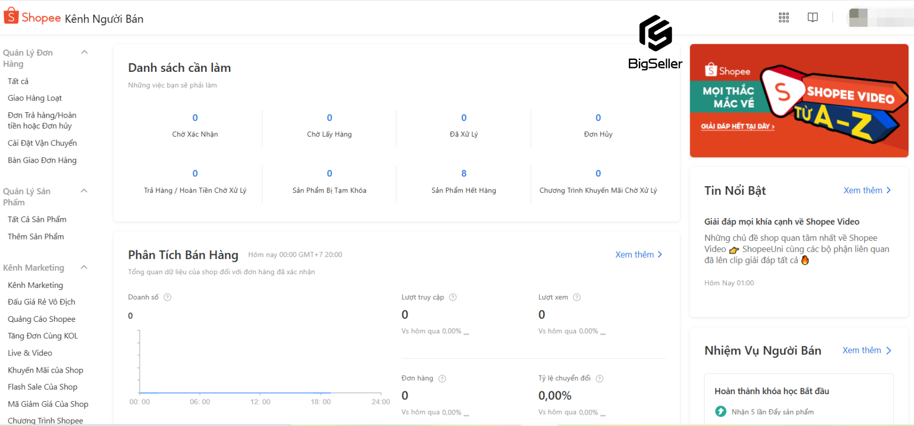Open the Sản Phẩm Hết Hàng count
Viewport: 914px width, 426px height.
click(464, 174)
